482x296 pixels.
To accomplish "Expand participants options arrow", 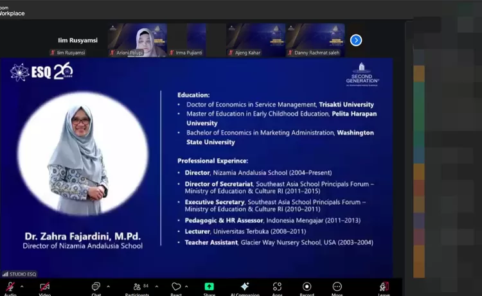I will [x=157, y=286].
